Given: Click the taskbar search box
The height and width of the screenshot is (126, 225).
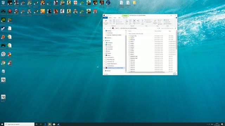Looking at the screenshot, I should pyautogui.click(x=19, y=124).
